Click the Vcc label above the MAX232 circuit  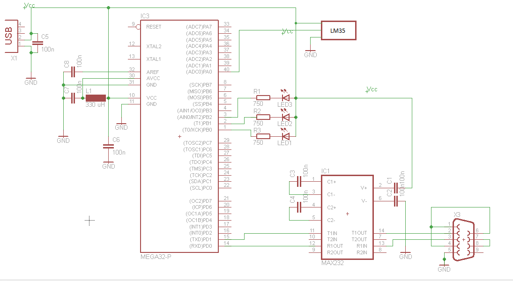pos(372,89)
